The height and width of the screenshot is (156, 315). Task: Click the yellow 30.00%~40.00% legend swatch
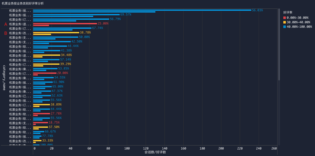point(285,22)
